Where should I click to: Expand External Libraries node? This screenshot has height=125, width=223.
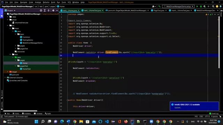[5, 77]
